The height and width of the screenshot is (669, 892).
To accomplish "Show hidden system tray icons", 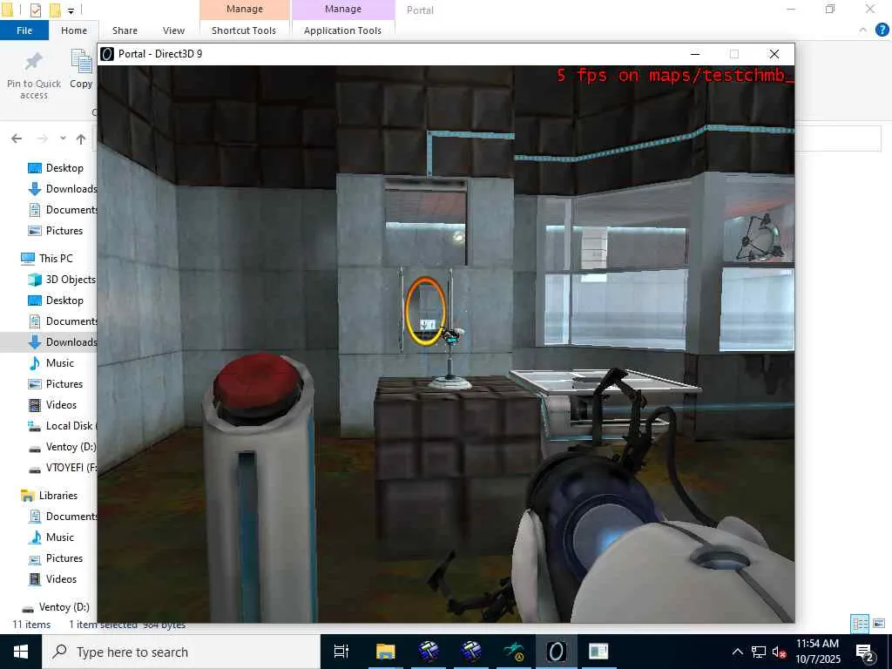I will [737, 652].
